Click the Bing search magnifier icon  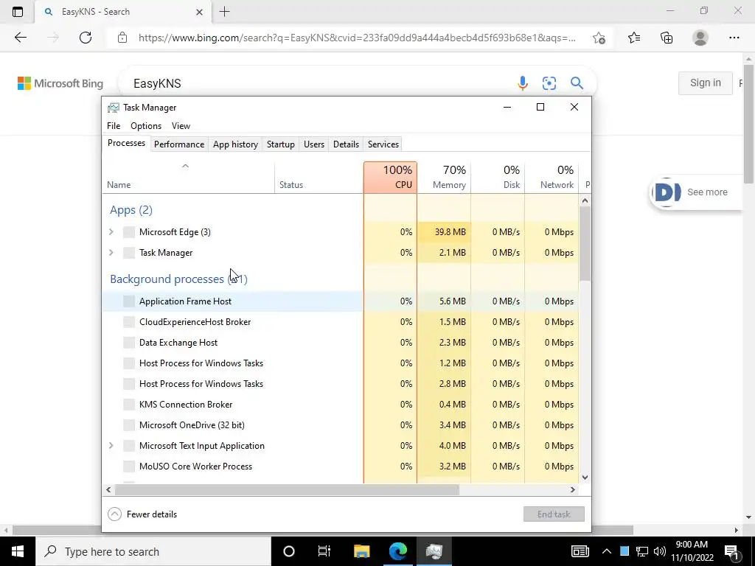[577, 83]
